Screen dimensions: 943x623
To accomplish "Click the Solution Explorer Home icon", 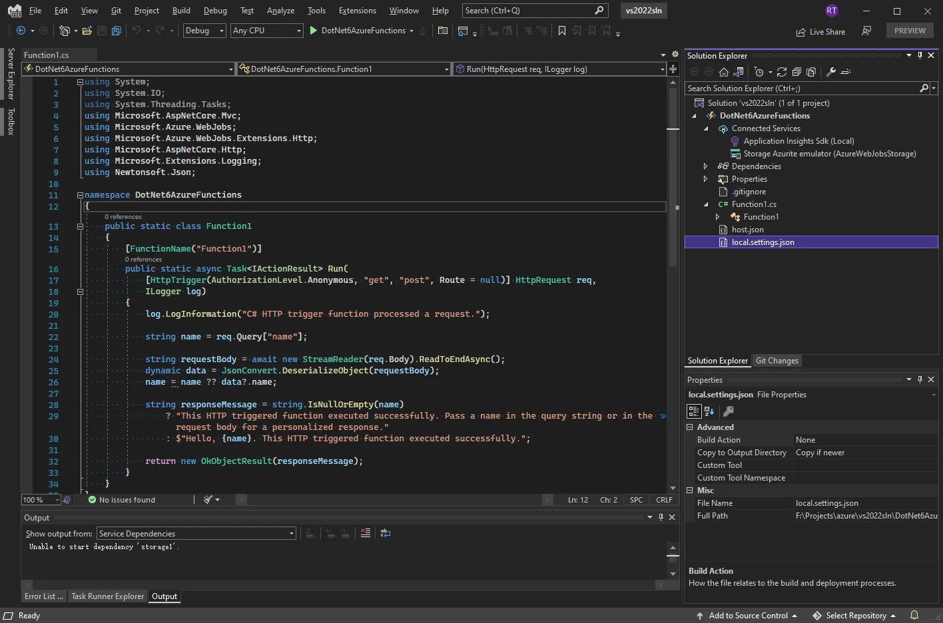I will pyautogui.click(x=724, y=72).
